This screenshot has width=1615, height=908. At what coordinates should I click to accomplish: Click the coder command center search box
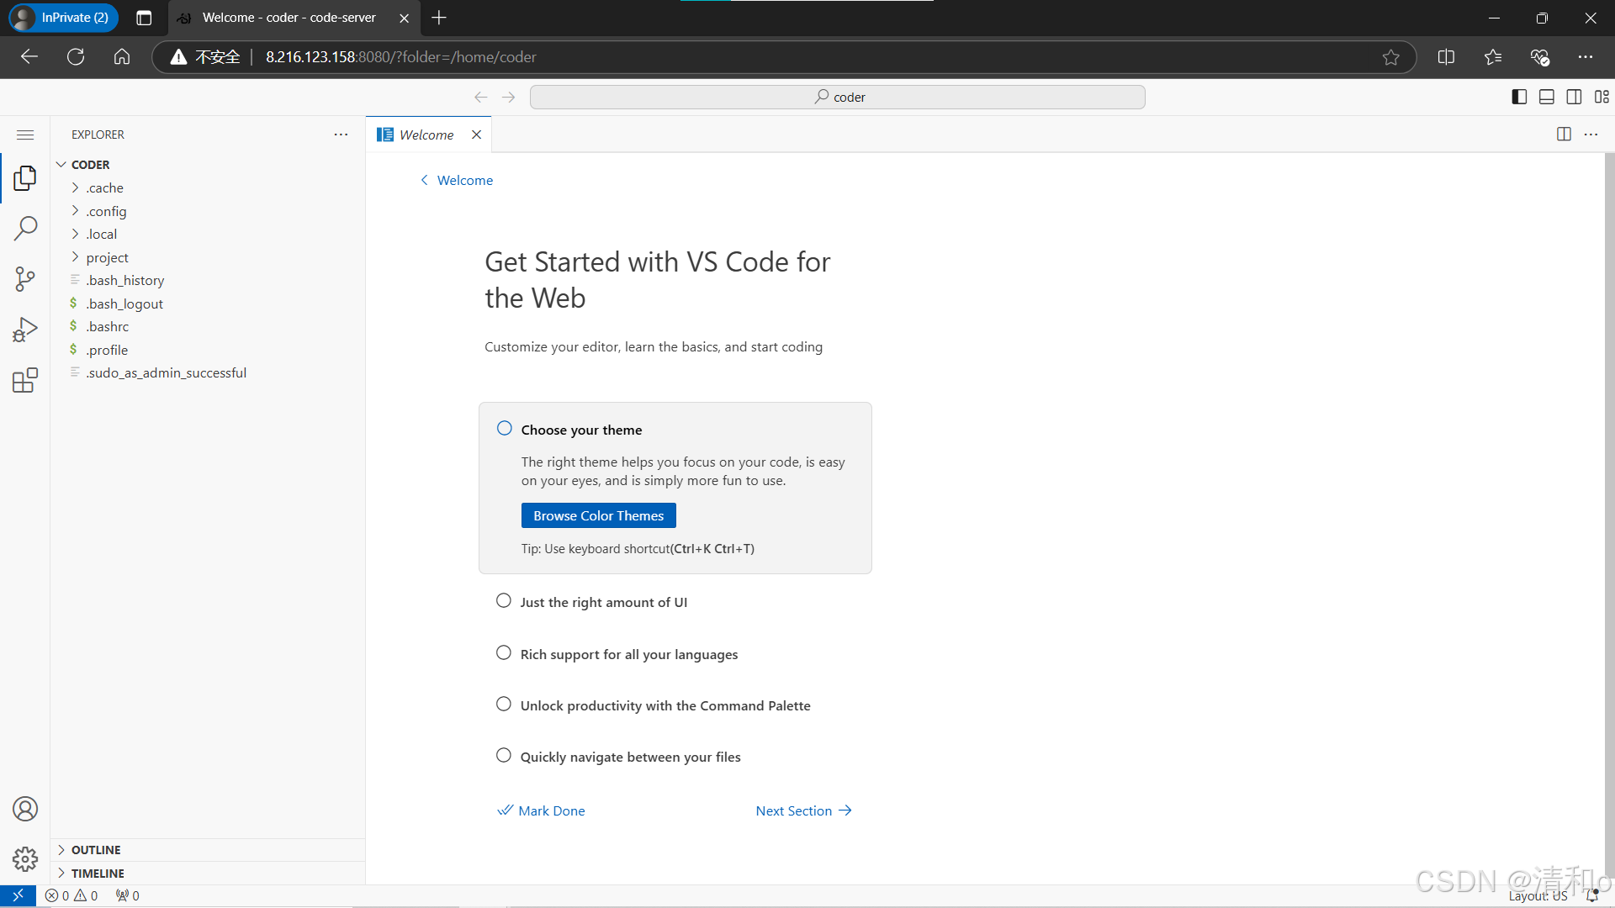838,97
